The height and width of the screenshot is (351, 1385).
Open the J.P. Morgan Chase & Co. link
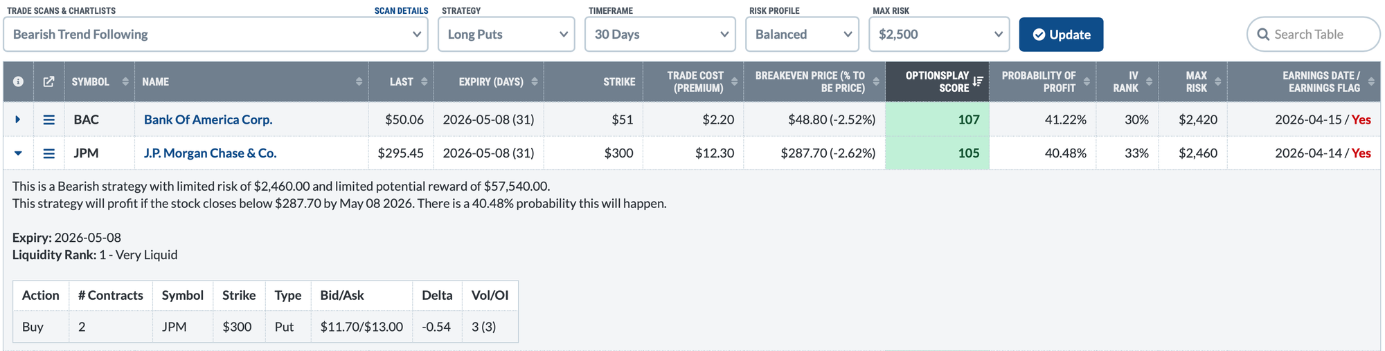click(210, 153)
